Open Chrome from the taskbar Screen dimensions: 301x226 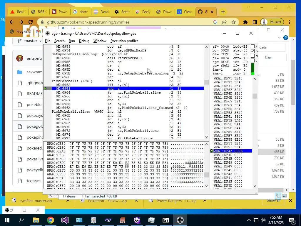click(51, 220)
